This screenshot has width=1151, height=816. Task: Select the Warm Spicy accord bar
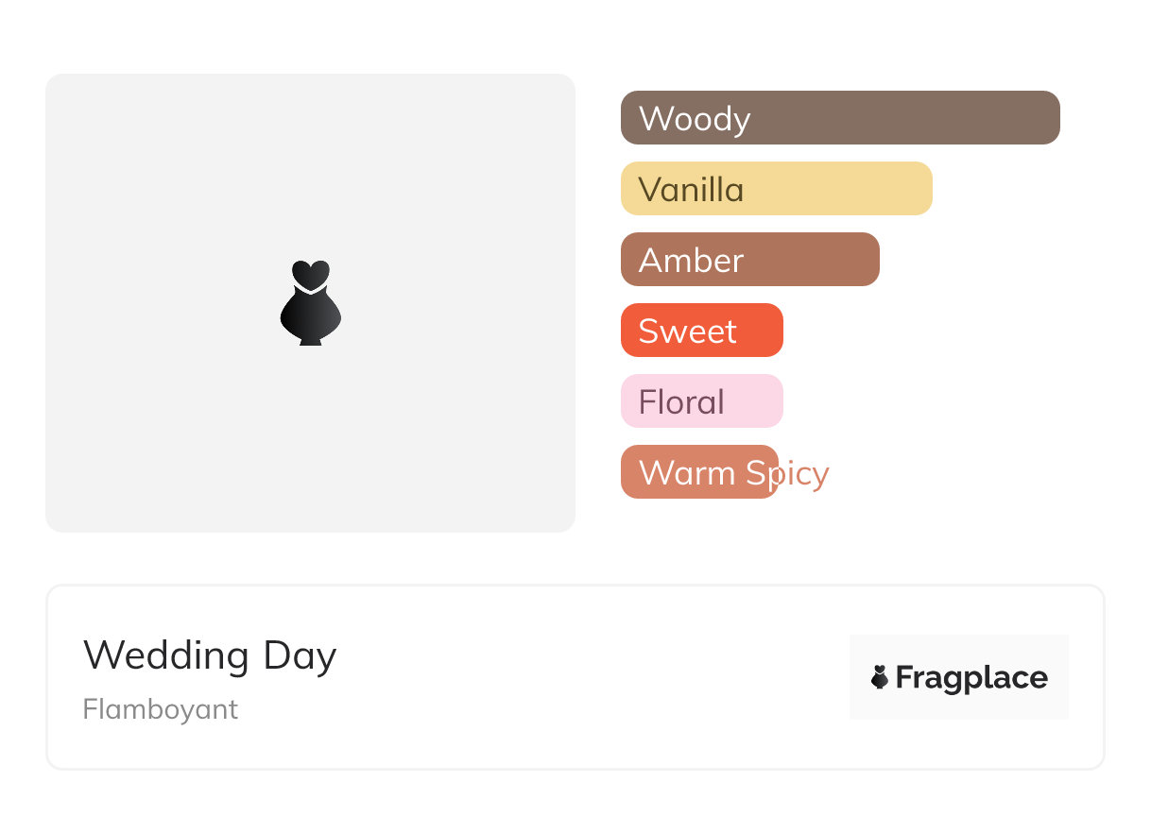coord(699,472)
